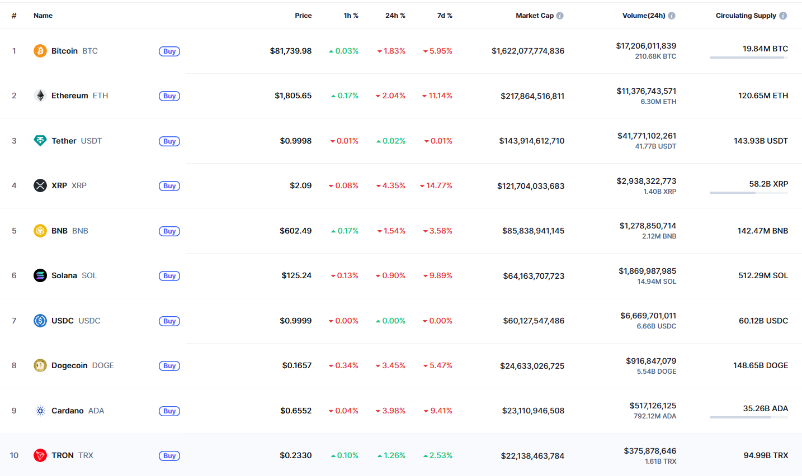Sort by the Price column header
802x476 pixels.
click(x=303, y=16)
